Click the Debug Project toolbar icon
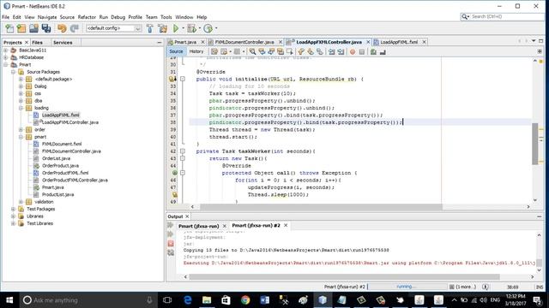 191,28
